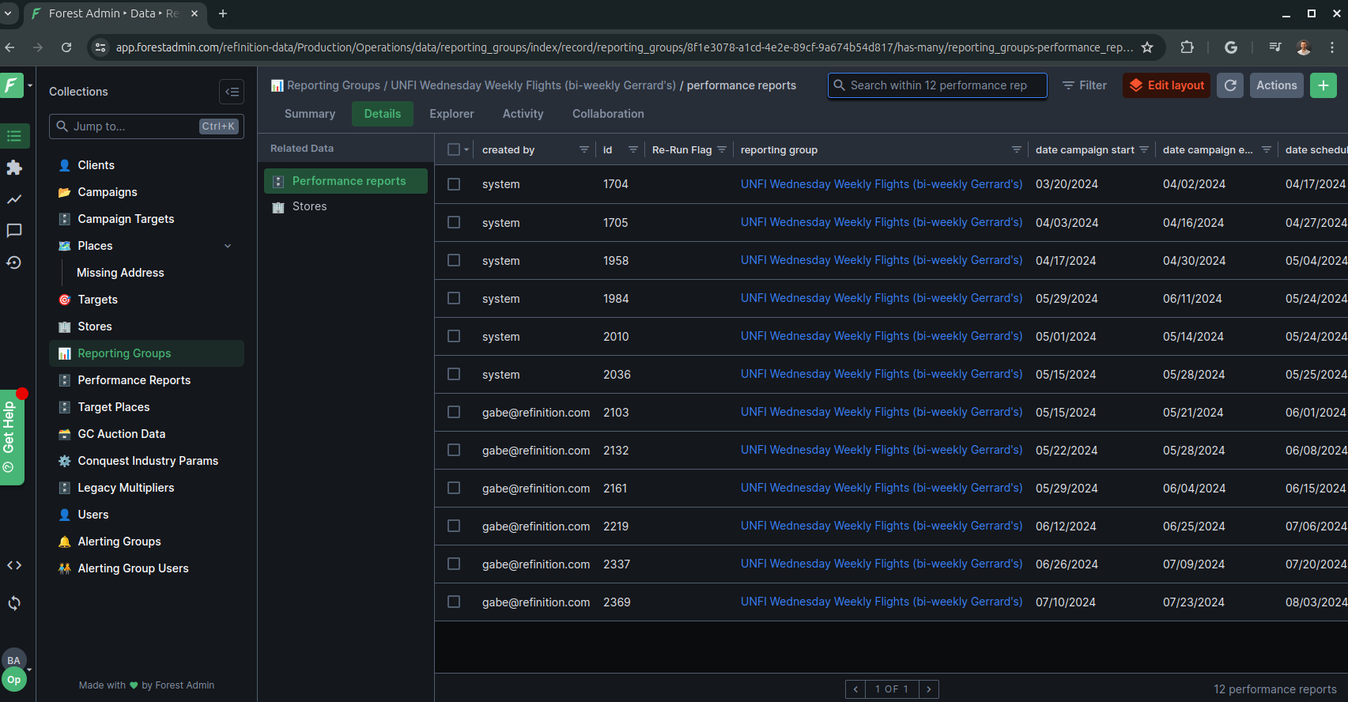
Task: Open the code brackets icon in left rail
Action: (x=14, y=565)
